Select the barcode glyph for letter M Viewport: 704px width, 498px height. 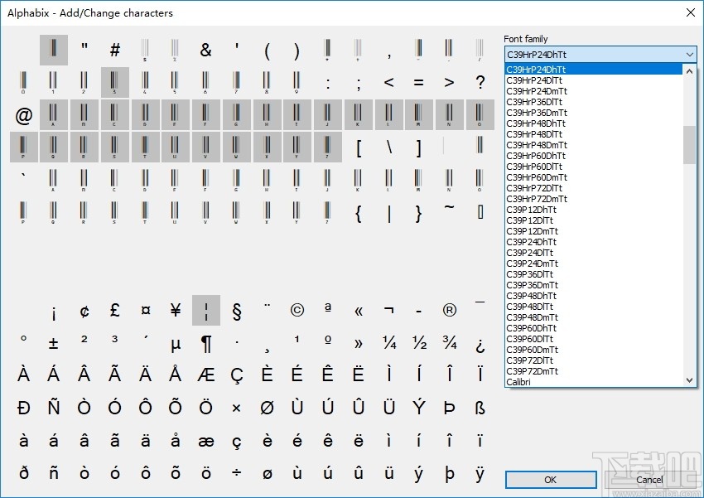point(417,114)
